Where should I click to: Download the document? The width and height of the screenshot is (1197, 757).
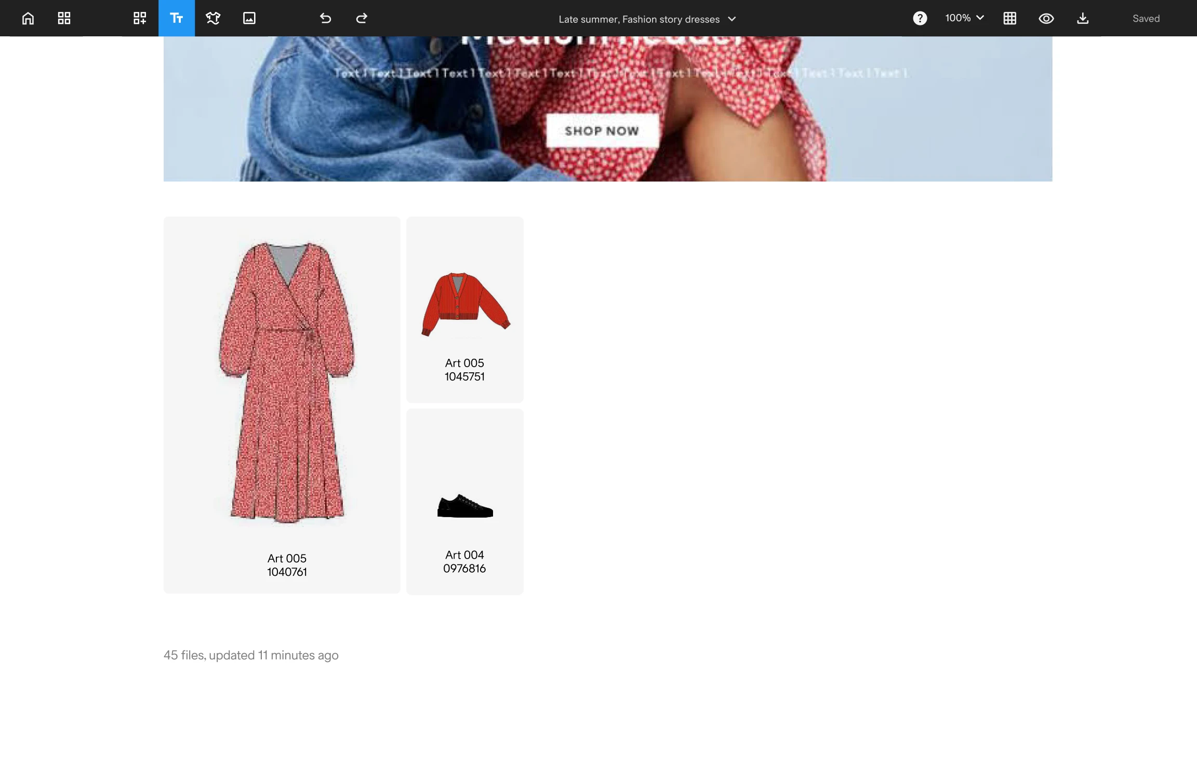[1083, 18]
